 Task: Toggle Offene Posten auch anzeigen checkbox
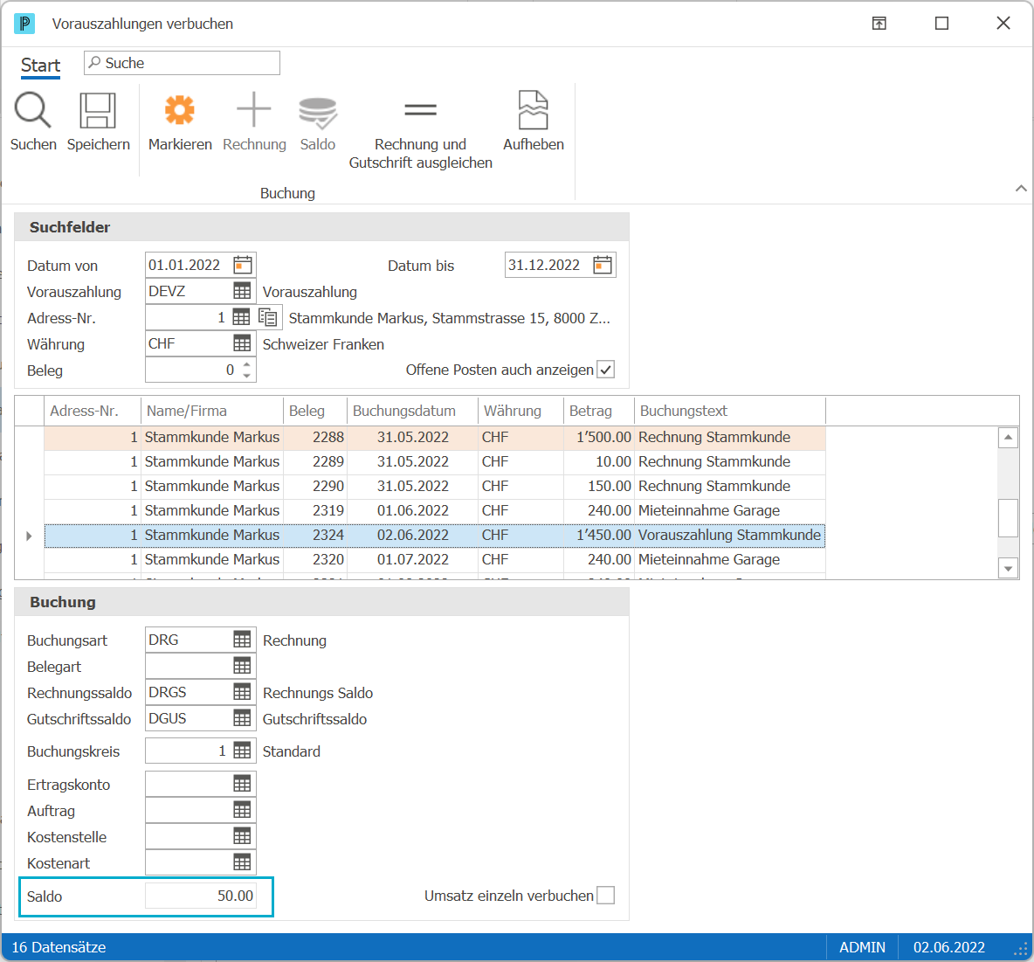605,370
